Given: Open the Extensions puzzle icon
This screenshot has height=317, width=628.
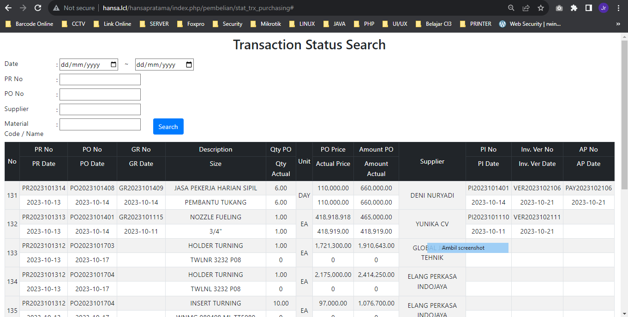Looking at the screenshot, I should pyautogui.click(x=574, y=8).
